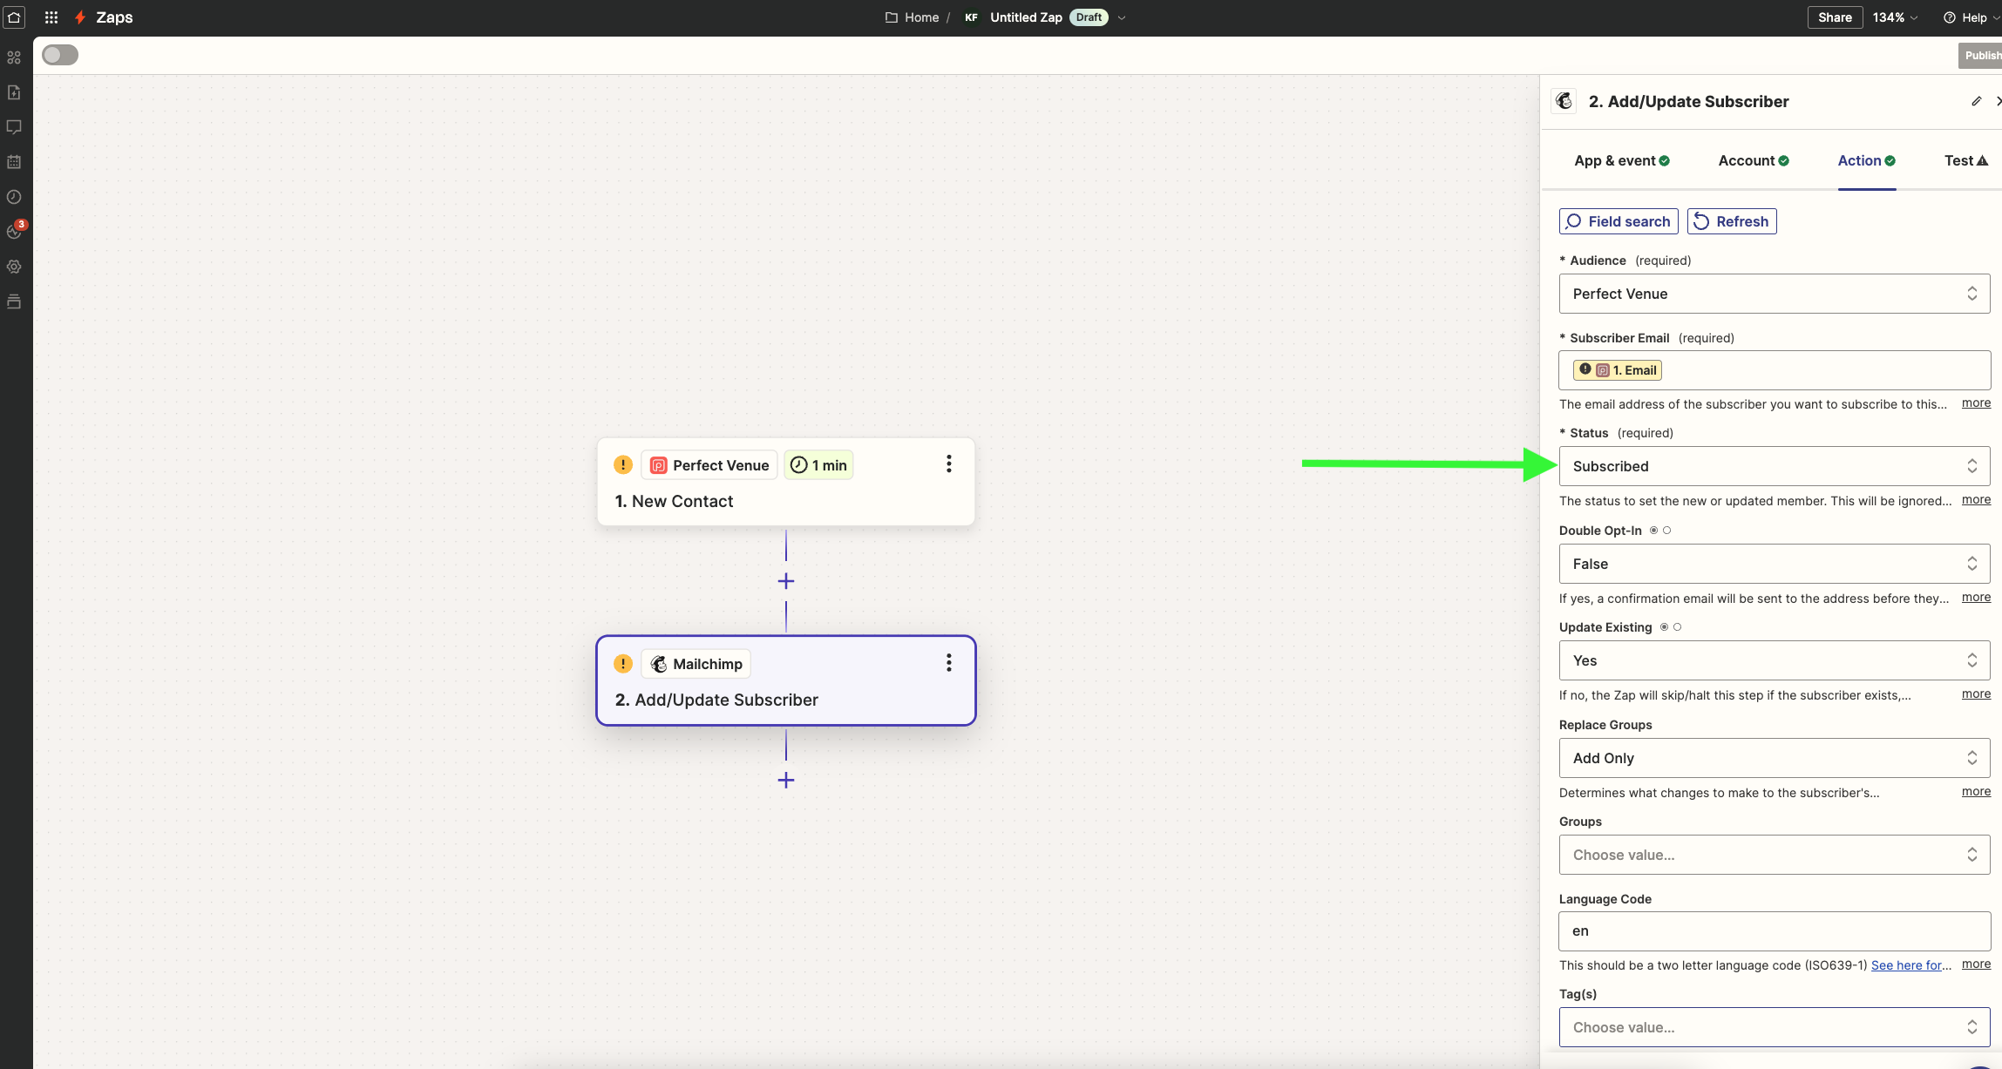Screen dimensions: 2002x1069
Task: Click the warning icon on the Mailchimp step
Action: tap(623, 663)
